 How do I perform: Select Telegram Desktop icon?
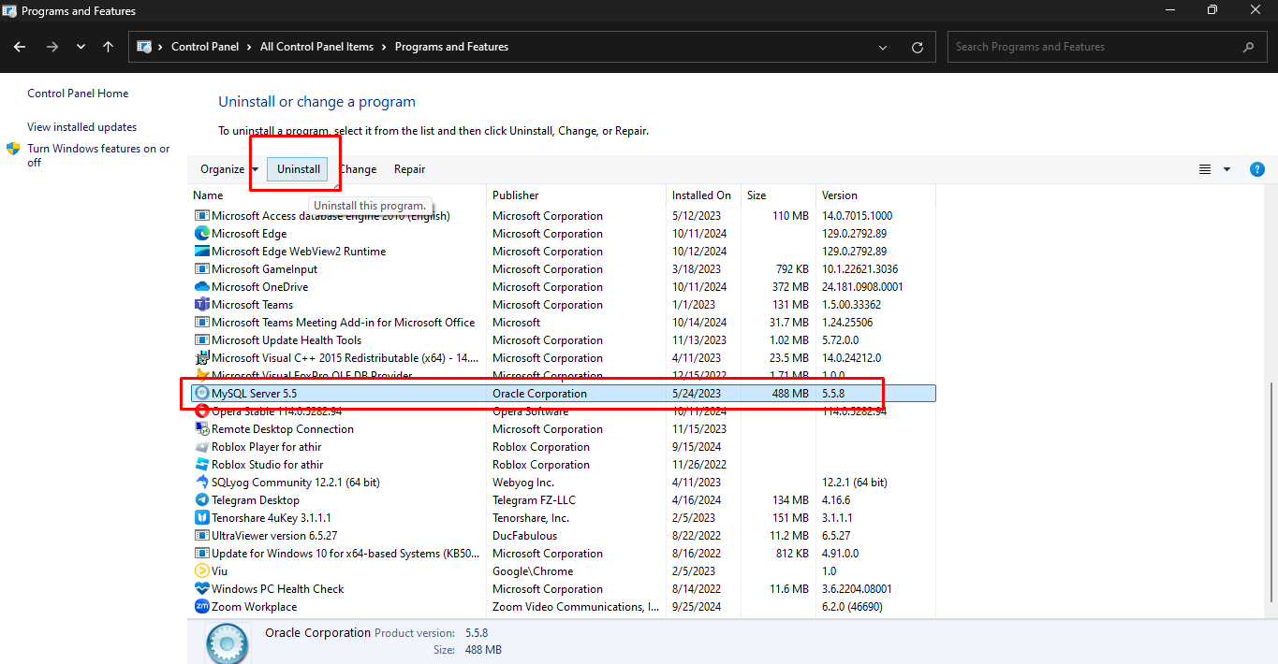tap(201, 500)
